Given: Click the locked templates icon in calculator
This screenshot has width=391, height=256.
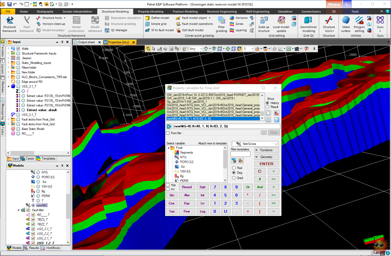Looking at the screenshot, I should 241,161.
